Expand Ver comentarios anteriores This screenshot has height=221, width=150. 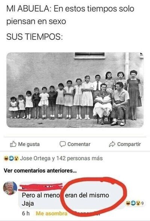tap(40, 171)
